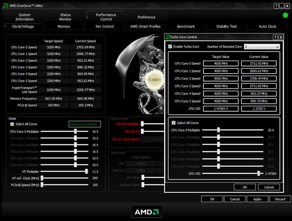Select Benchmark sub-tab
This screenshot has height=221, width=292.
pos(186,26)
